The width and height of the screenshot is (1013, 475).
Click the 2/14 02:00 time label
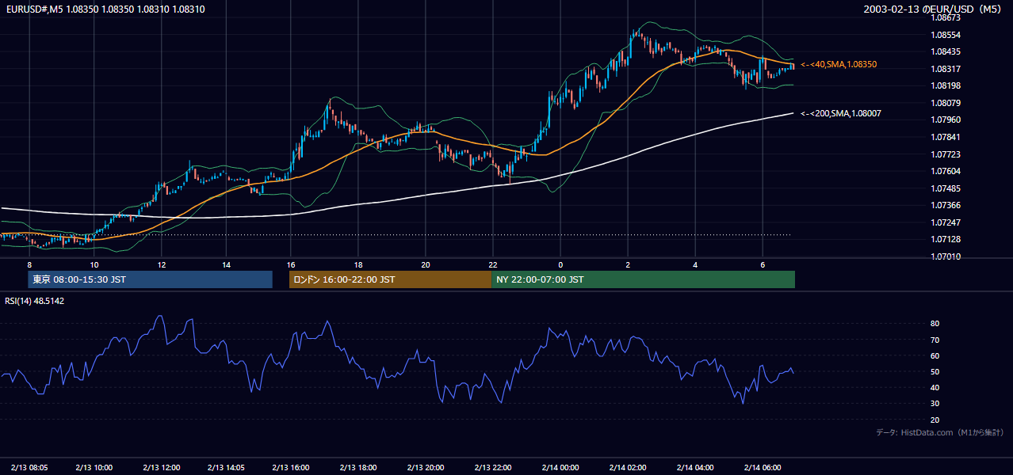pos(627,468)
